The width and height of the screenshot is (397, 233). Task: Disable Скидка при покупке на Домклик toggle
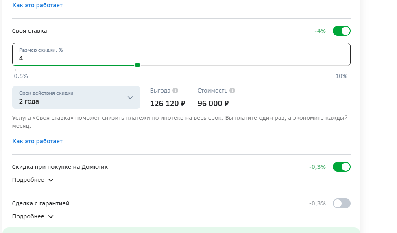[342, 167]
